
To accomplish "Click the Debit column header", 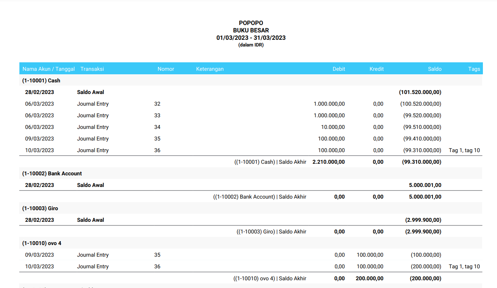I will click(339, 69).
